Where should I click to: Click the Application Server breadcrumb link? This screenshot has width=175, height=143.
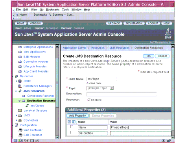75,48
